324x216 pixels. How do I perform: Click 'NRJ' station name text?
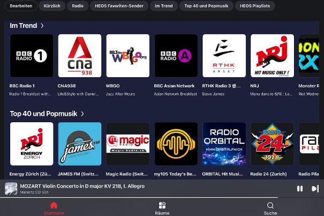click(x=254, y=86)
